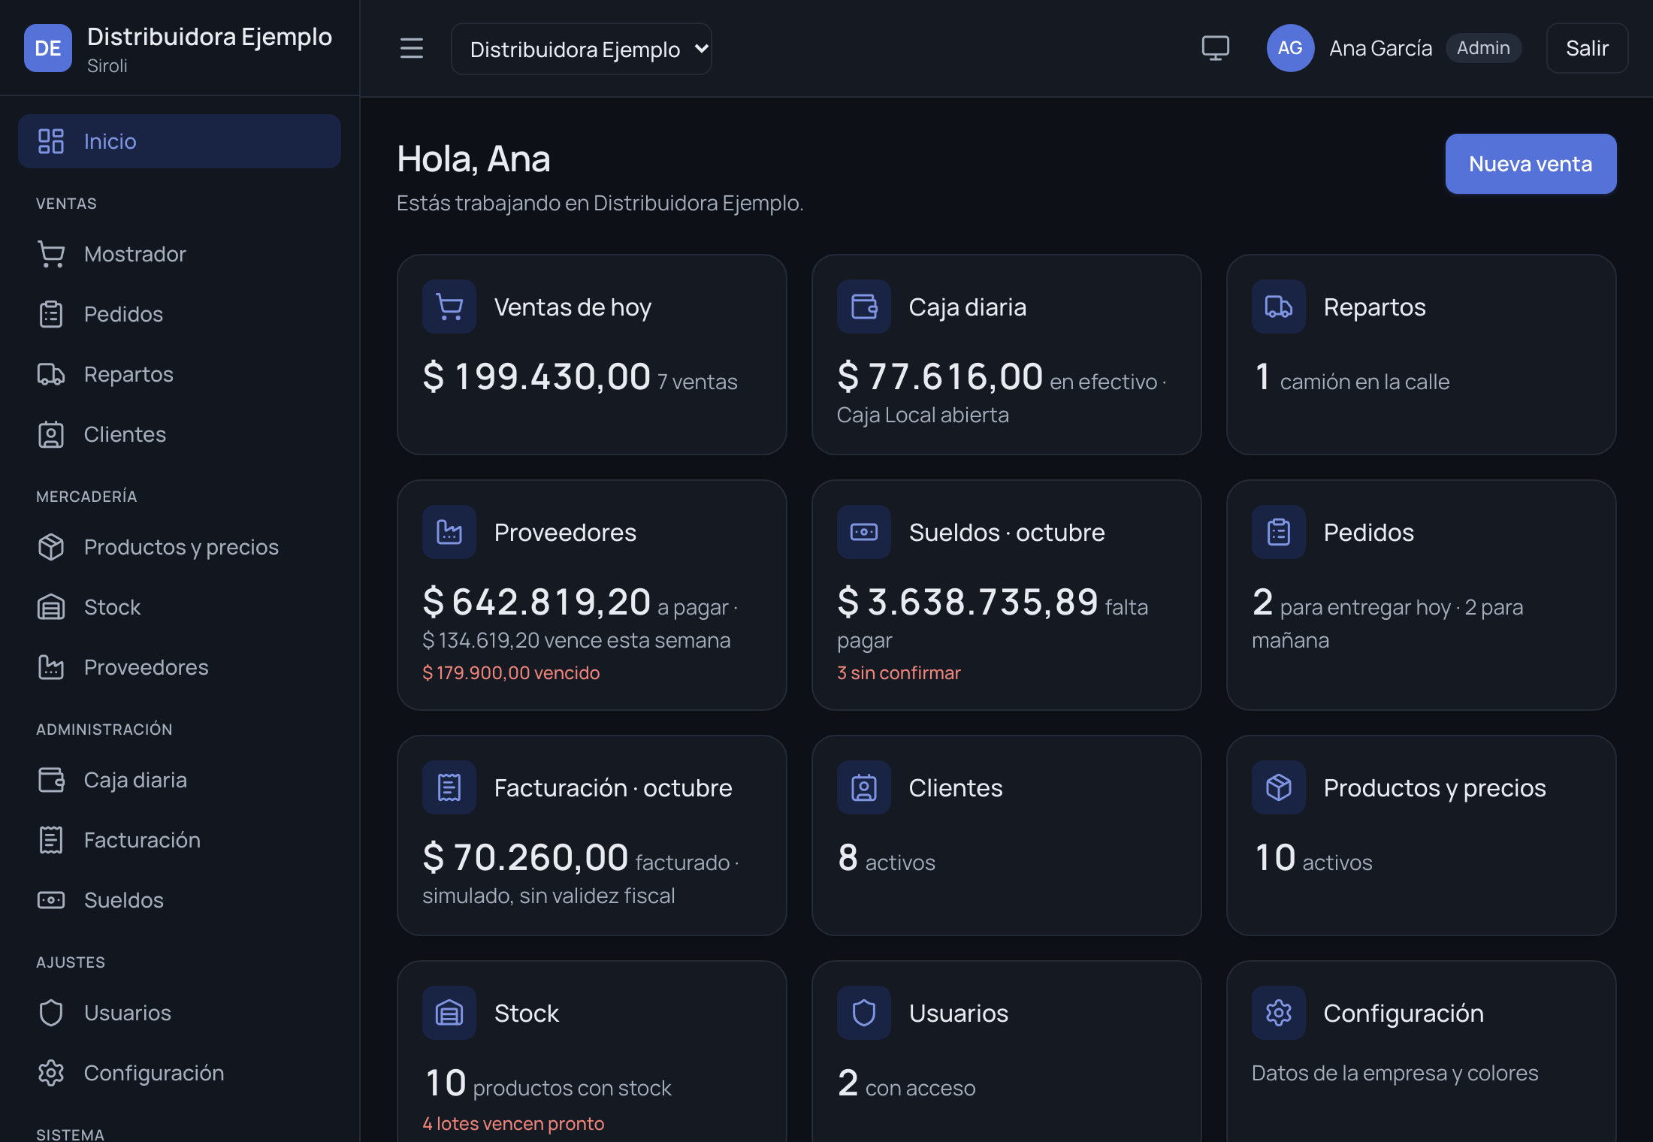Click the Facturación receipt icon in sidebar
Viewport: 1653px width, 1142px height.
click(51, 840)
